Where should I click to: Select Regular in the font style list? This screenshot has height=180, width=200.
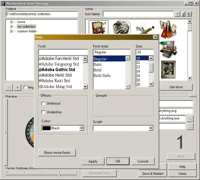tap(109, 59)
